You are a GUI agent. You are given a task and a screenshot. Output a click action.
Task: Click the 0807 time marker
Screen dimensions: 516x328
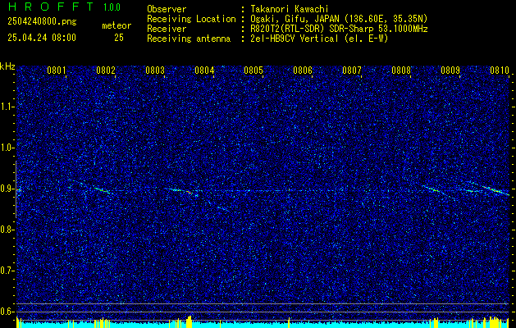tap(352, 71)
